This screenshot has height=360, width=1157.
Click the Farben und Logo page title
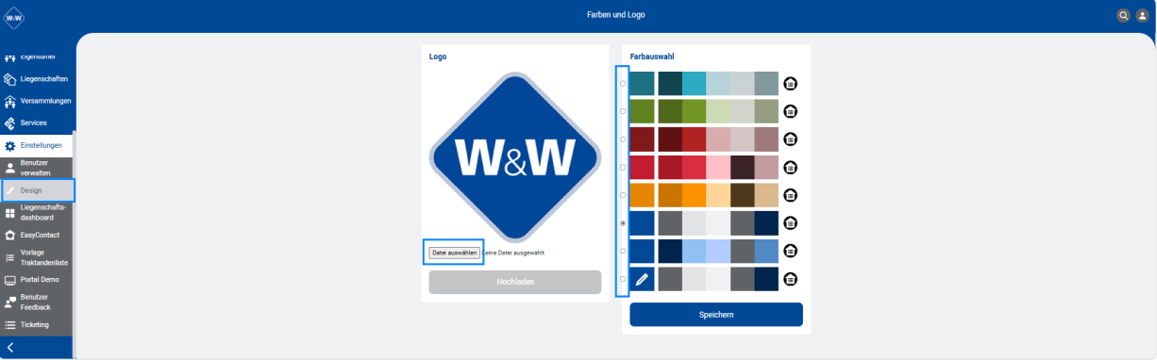(x=616, y=15)
